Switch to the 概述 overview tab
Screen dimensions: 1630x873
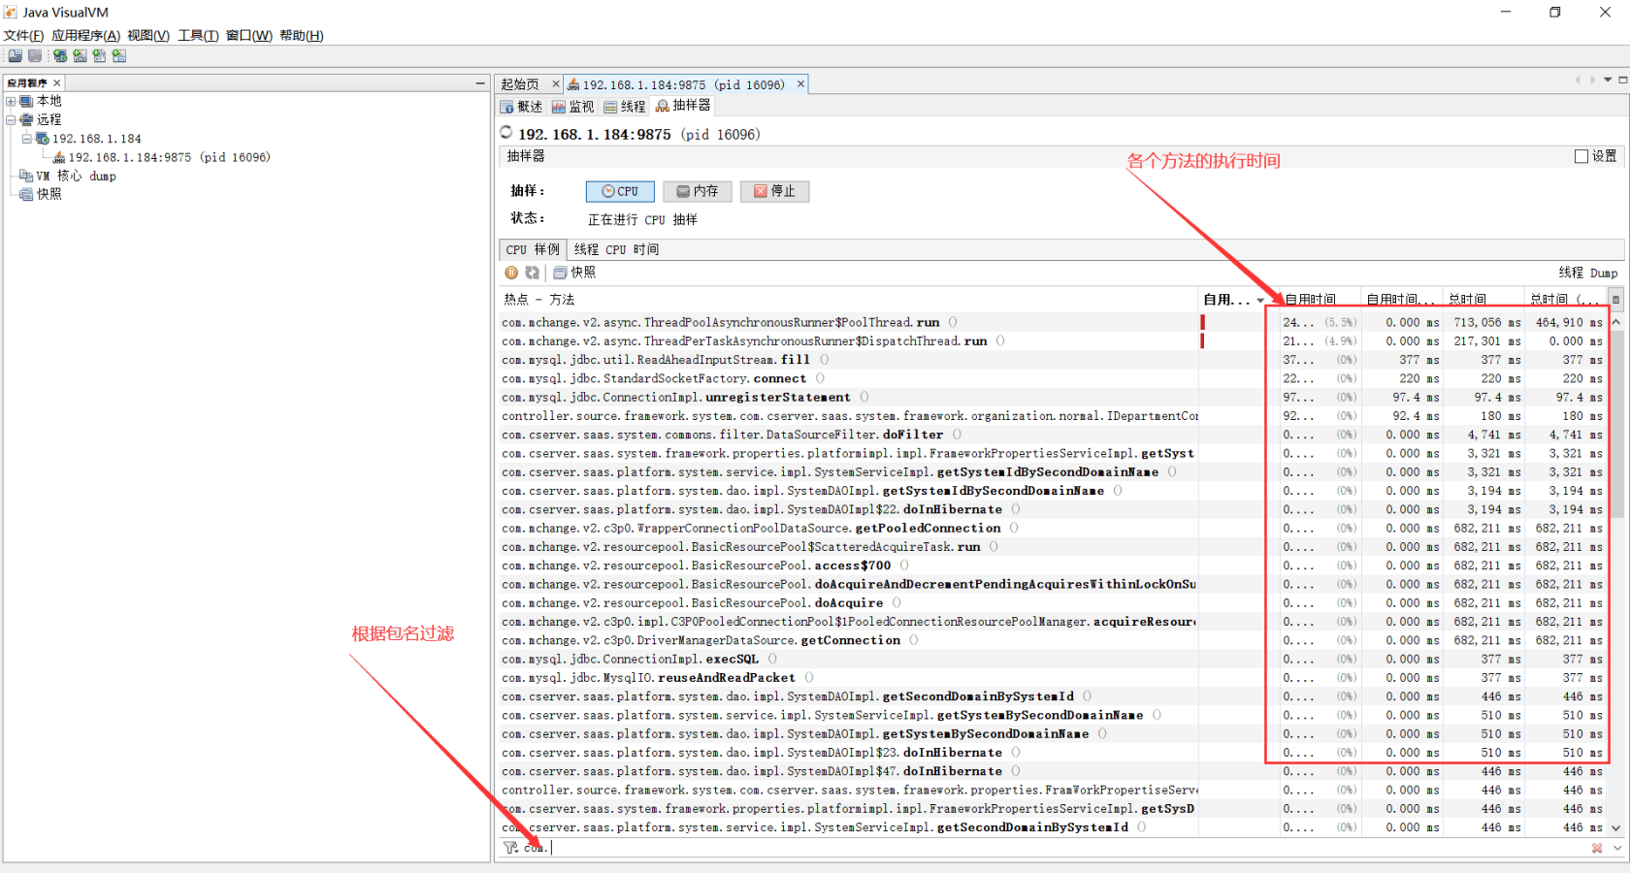521,107
